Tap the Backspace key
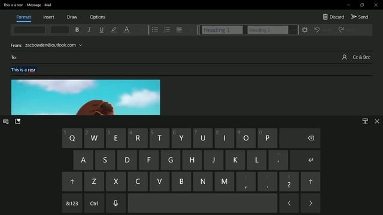The width and height of the screenshot is (383, 215). tap(300, 138)
